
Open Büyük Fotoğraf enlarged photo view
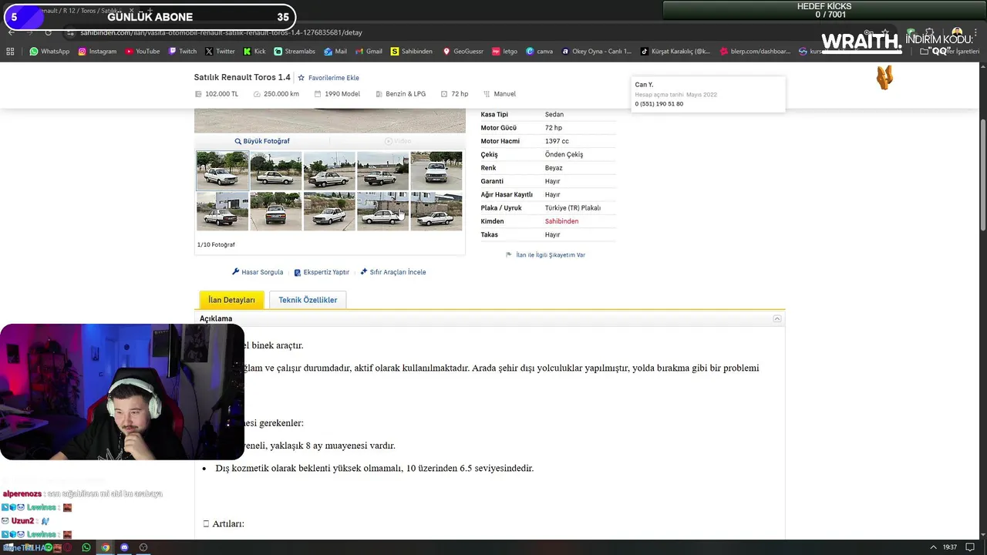(262, 141)
